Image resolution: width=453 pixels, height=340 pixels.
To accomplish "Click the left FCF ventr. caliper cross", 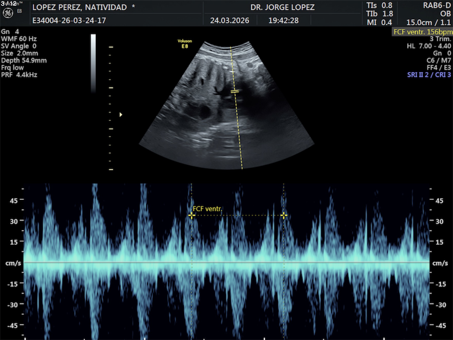I will pos(191,215).
